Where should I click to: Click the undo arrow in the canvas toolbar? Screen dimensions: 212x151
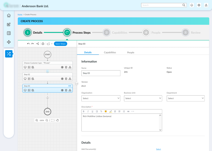click(x=28, y=44)
